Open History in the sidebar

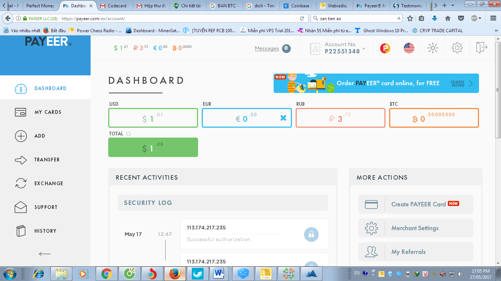[x=45, y=231]
